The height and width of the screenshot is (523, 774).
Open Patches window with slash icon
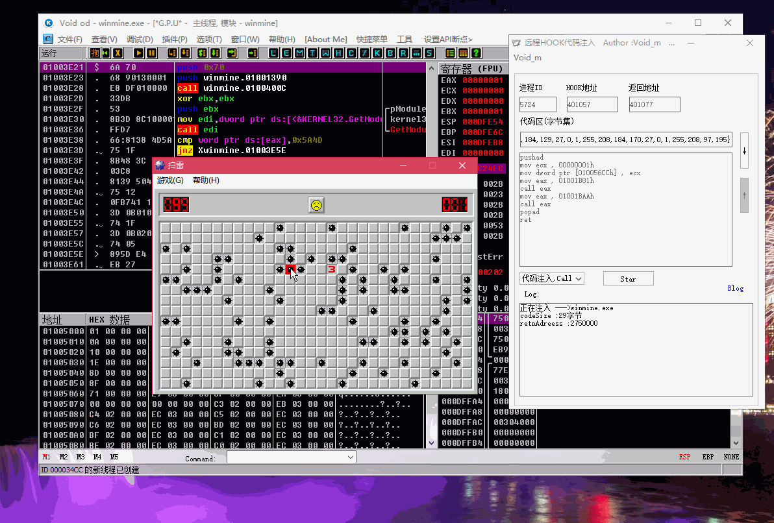pos(364,53)
